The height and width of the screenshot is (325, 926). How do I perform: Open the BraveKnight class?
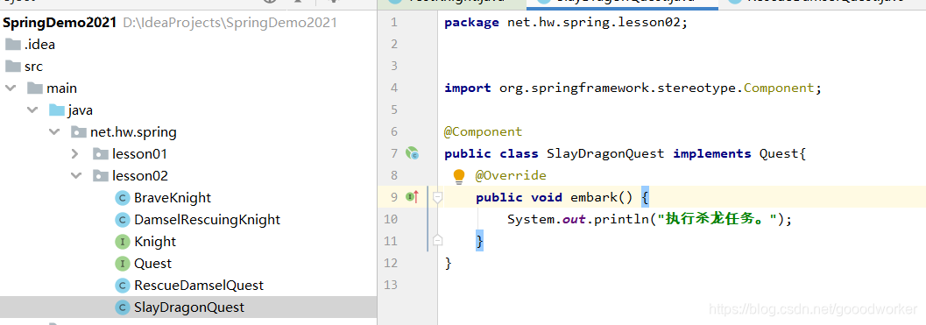[173, 198]
